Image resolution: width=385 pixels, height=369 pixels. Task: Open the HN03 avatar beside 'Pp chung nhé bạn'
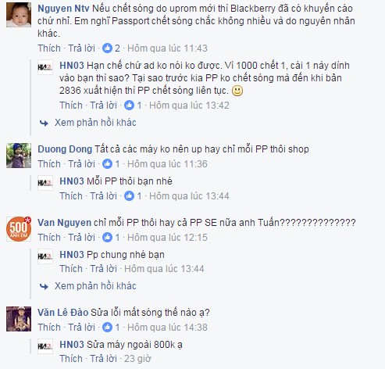[45, 256]
